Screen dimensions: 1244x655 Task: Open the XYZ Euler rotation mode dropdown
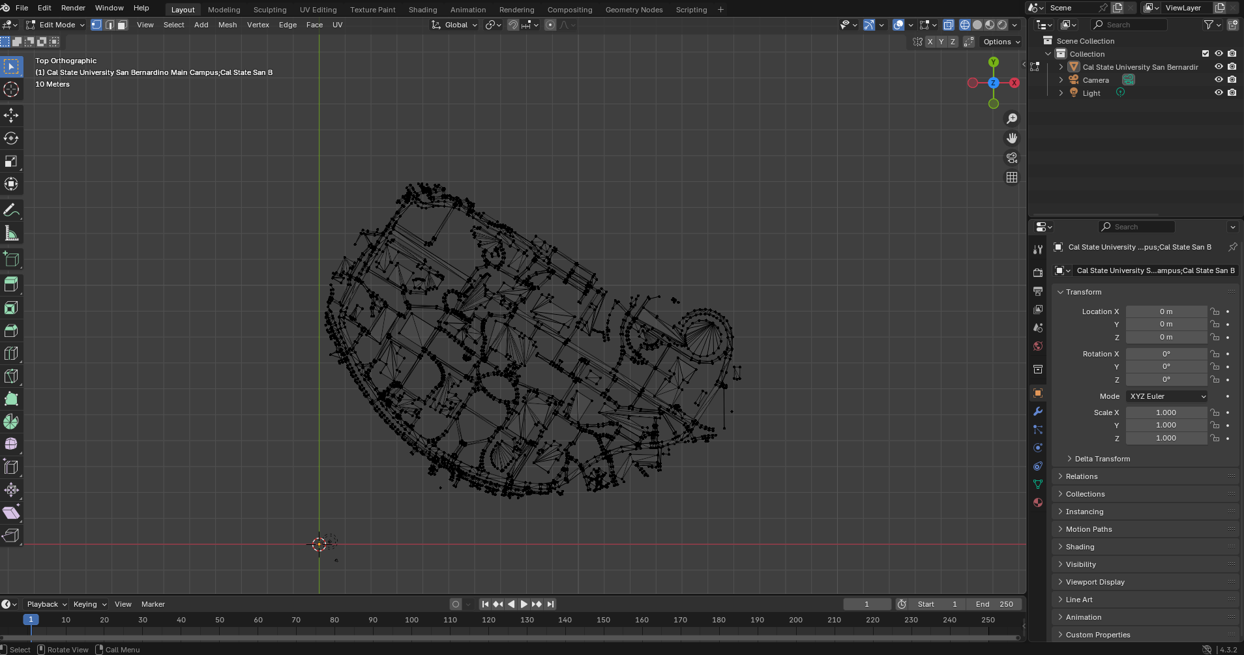click(1166, 396)
